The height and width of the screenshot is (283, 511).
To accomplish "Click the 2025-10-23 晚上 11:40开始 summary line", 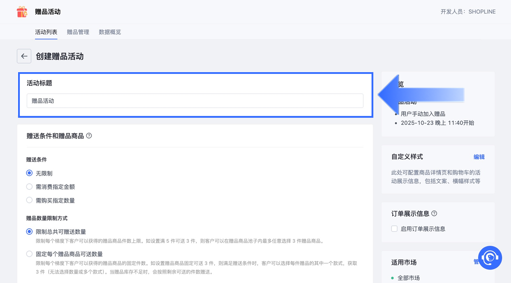I will [437, 123].
